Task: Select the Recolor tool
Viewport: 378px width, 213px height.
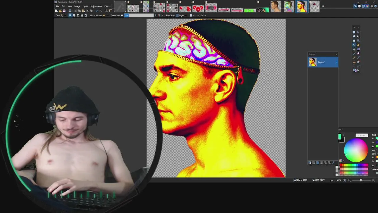Action: click(358, 62)
